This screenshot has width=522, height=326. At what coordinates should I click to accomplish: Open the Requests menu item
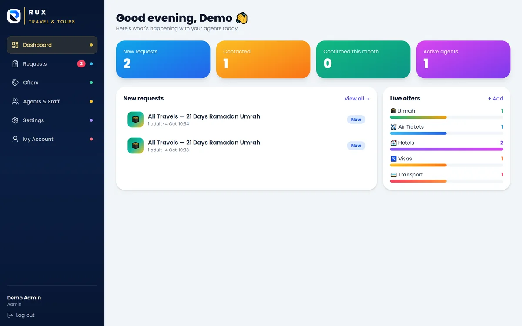point(52,64)
